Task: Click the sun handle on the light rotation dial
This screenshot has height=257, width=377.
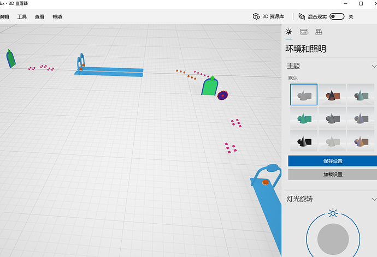Action: click(x=333, y=213)
